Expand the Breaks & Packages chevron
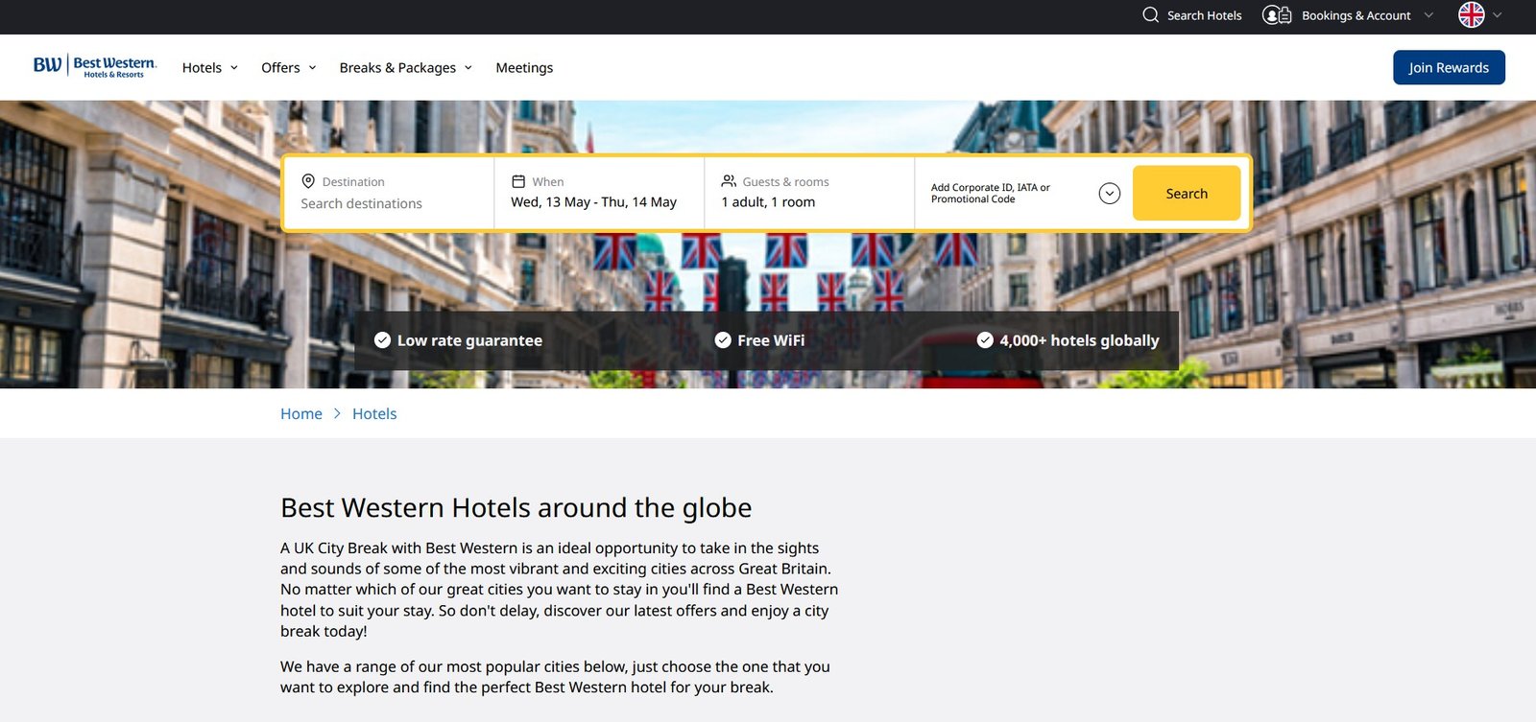Screen dimensions: 1536x722 coord(468,68)
